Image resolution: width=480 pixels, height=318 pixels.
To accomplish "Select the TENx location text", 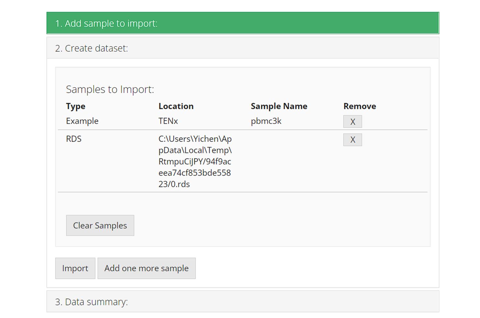I will (168, 121).
